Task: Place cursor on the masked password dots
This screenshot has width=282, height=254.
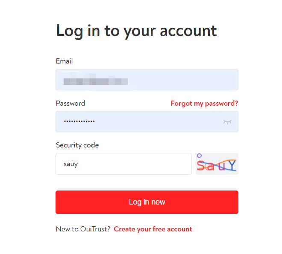Action: [79, 121]
